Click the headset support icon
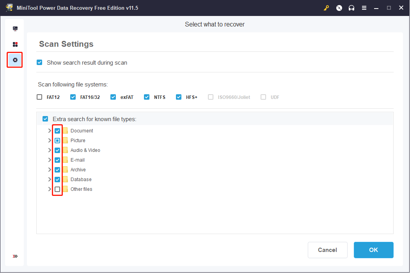 click(x=351, y=8)
